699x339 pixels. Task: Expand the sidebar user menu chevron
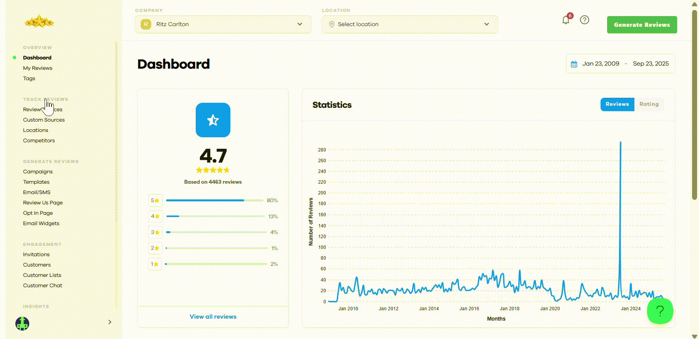[110, 322]
